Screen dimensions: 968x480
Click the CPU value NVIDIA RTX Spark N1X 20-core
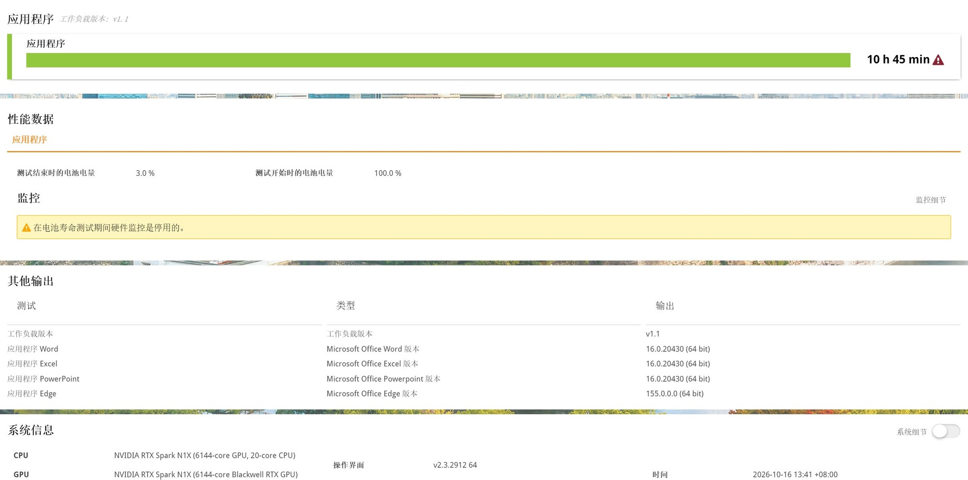coord(205,455)
